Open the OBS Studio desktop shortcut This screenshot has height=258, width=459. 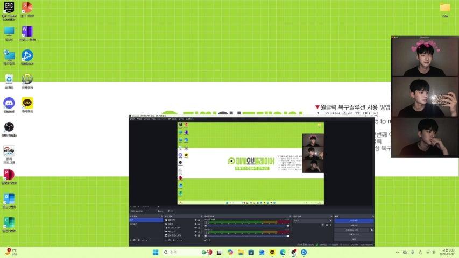point(9,127)
